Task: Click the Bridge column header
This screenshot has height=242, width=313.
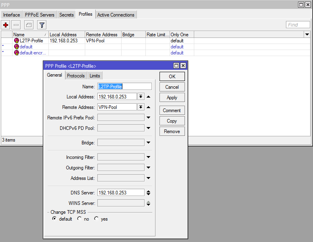Action: pos(133,35)
